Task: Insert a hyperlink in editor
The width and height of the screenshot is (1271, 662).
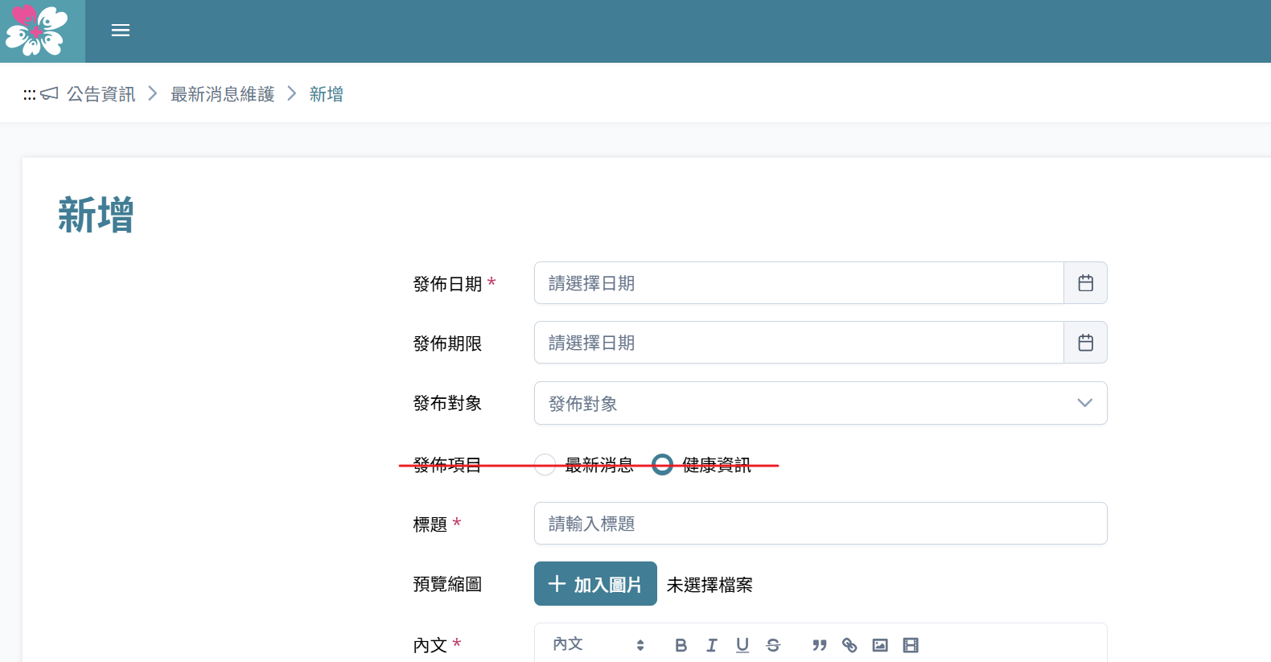Action: [x=849, y=645]
